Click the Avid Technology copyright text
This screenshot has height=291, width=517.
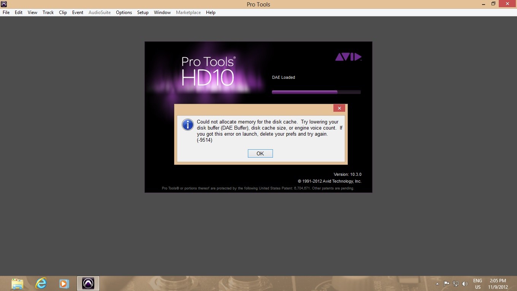click(330, 181)
